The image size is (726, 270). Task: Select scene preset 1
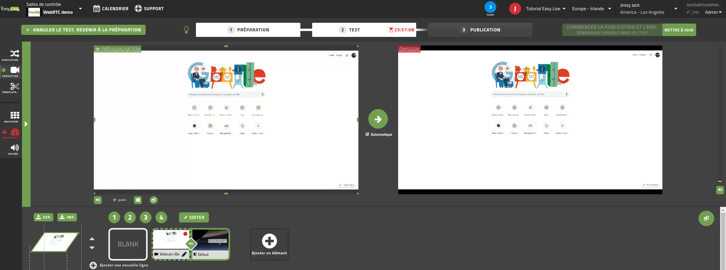(114, 217)
